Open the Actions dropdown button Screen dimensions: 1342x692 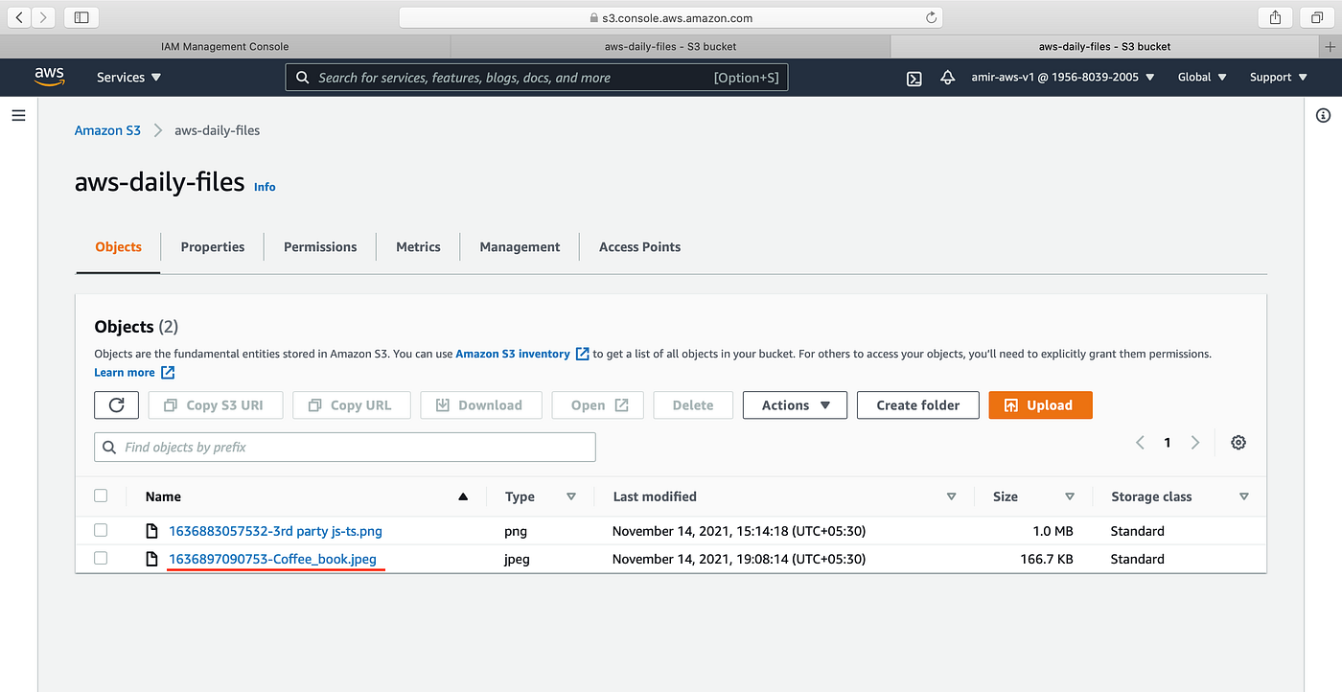click(x=795, y=405)
